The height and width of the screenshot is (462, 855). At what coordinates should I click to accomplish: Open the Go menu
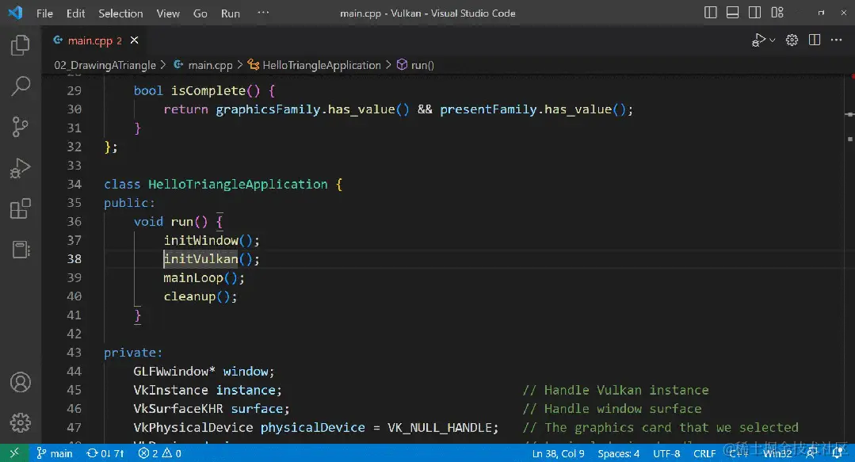200,13
